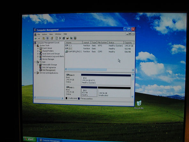189x142 pixels.
Task: Click the Start button on the taskbar
Action: coord(30,139)
